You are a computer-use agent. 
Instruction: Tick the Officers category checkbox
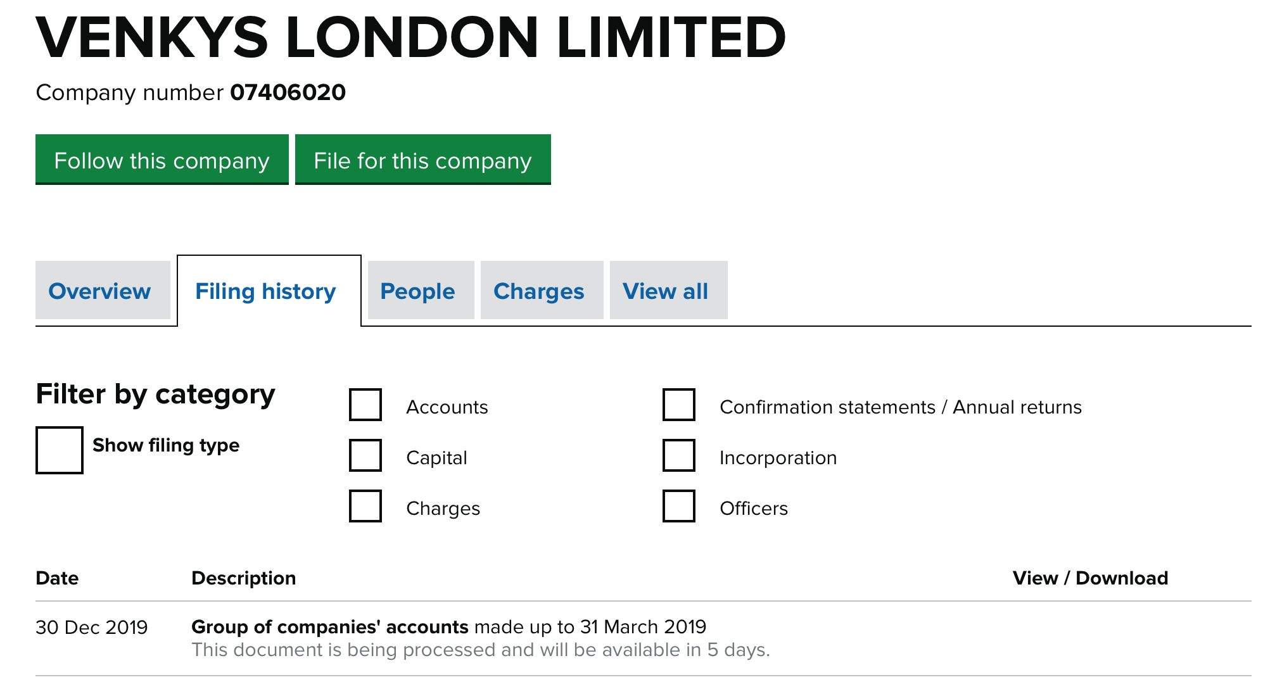[x=679, y=506]
